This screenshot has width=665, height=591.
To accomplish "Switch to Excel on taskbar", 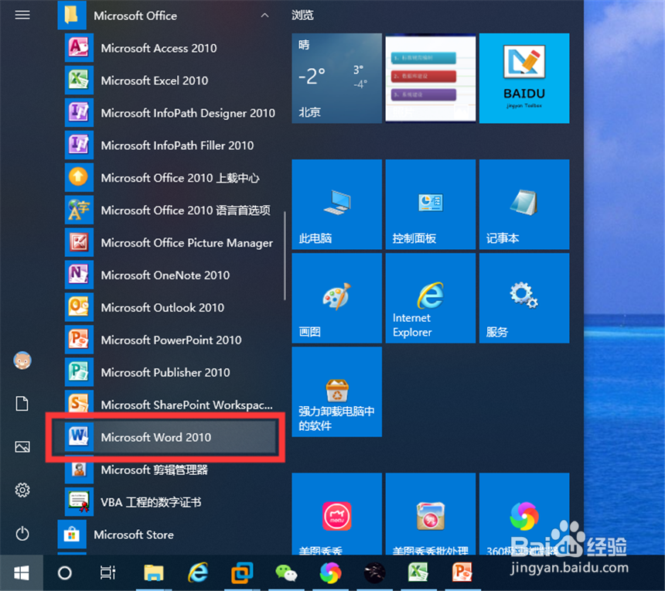I will pos(418,572).
